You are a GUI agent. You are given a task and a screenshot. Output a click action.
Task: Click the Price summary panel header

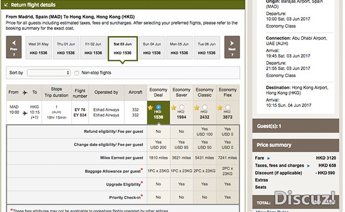(x=296, y=145)
